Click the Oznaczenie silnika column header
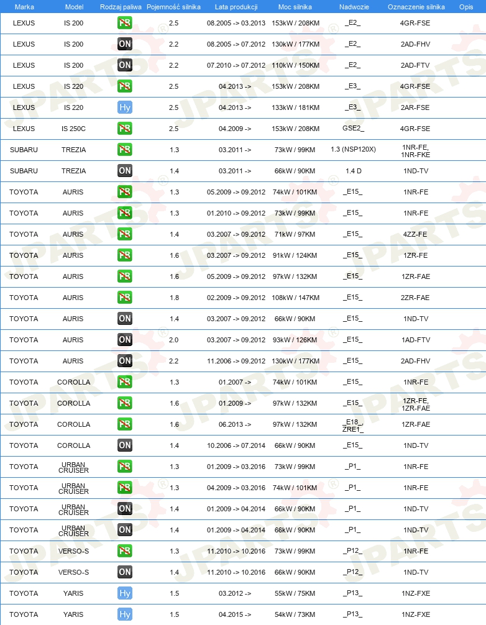The width and height of the screenshot is (486, 625). click(x=416, y=7)
